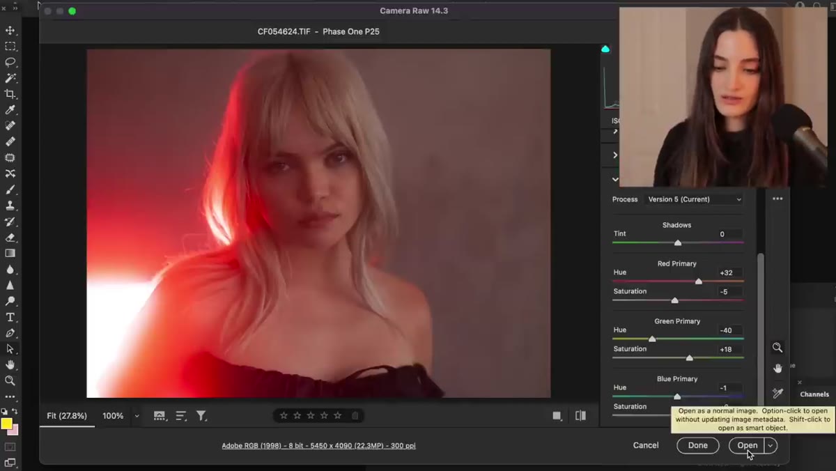Viewport: 836px width, 471px height.
Task: Select the Type tool
Action: point(10,317)
